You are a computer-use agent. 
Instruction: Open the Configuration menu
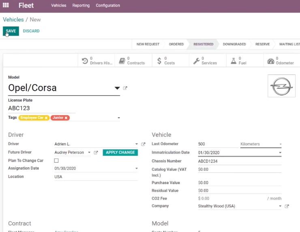[x=108, y=5]
